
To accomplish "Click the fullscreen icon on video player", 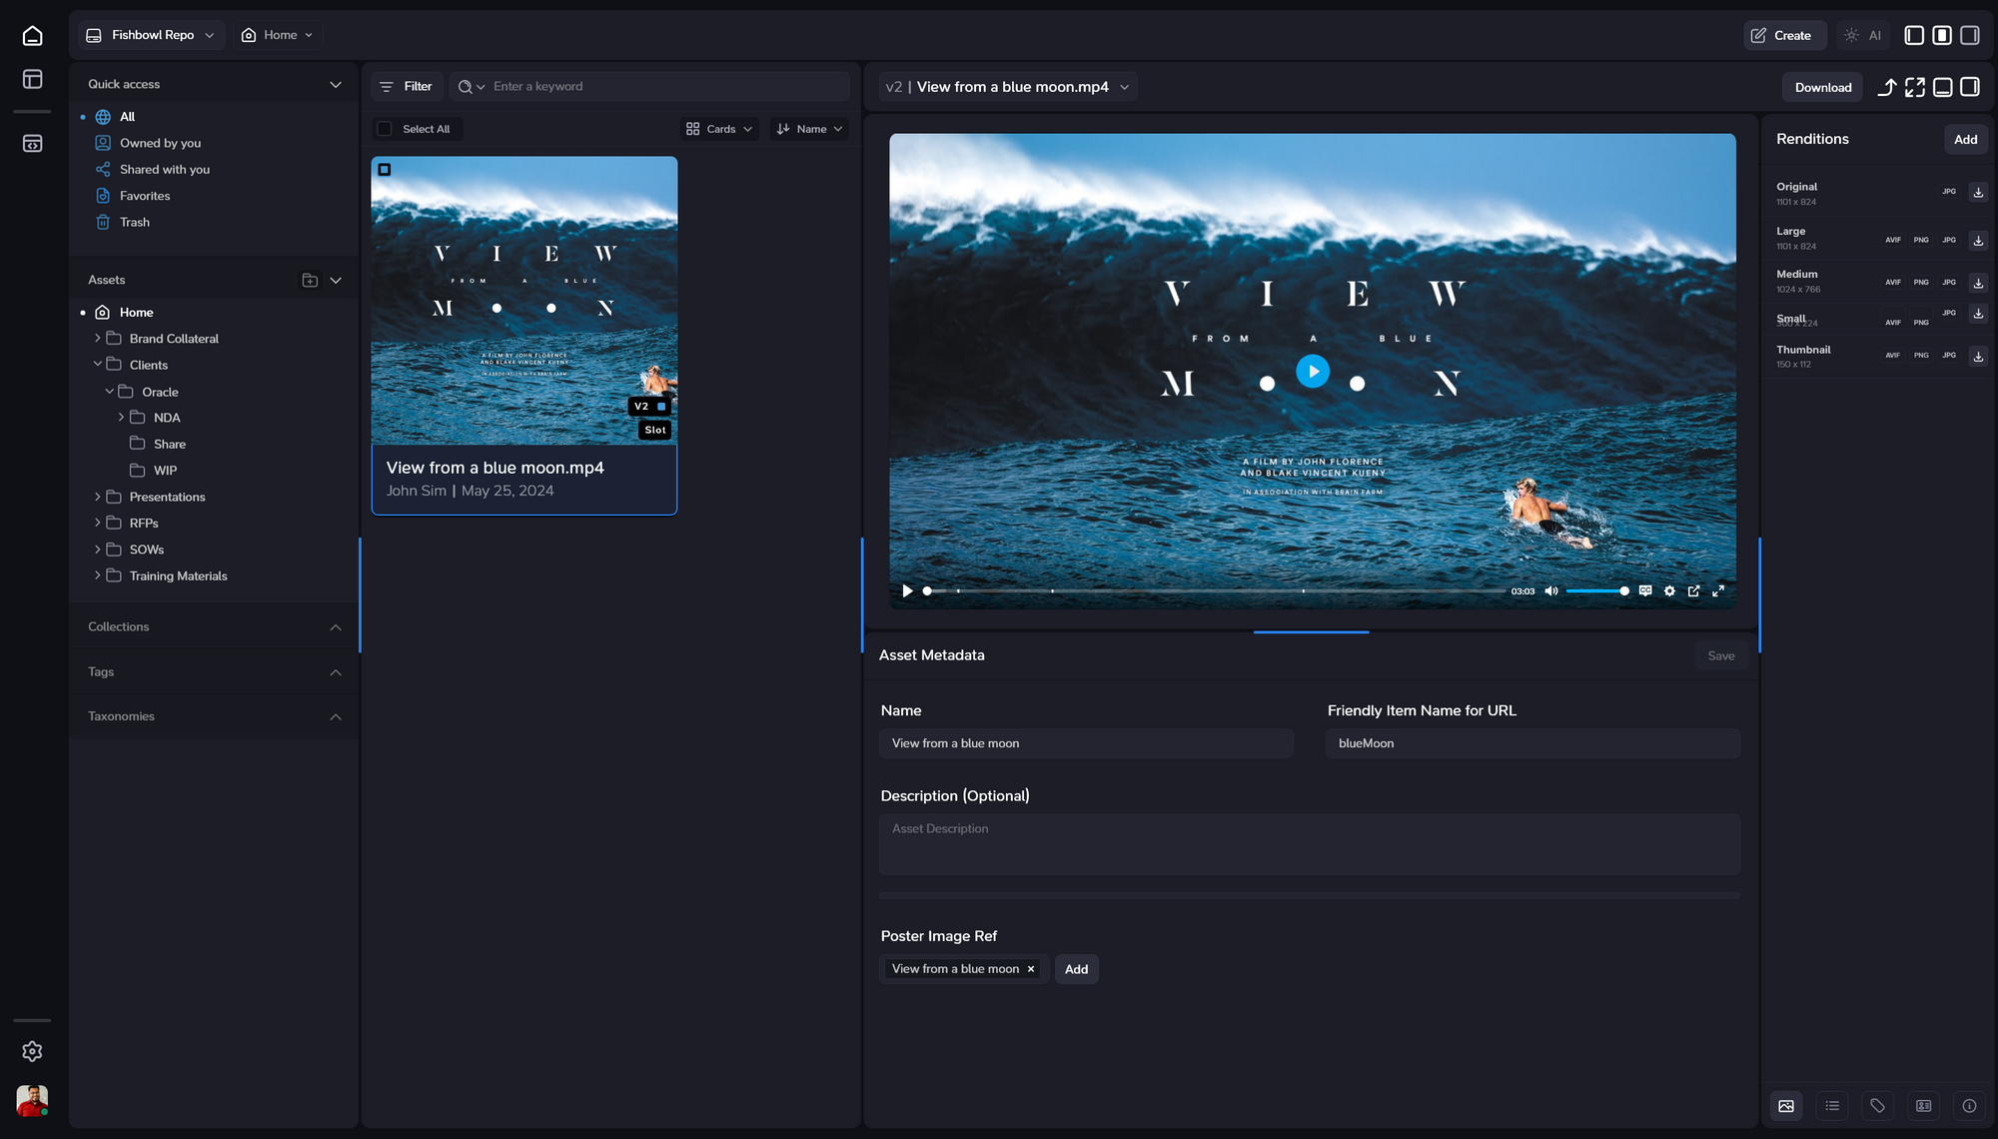I will (1718, 590).
